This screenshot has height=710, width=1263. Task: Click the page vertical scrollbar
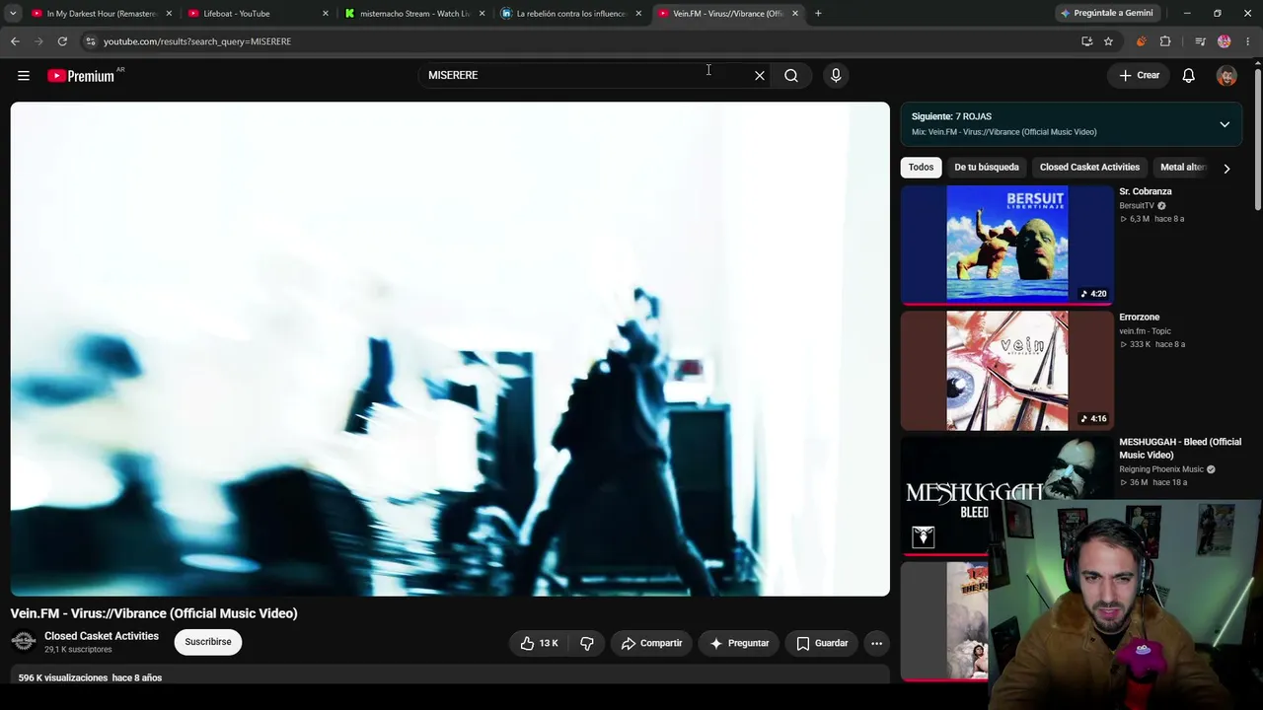1258,138
